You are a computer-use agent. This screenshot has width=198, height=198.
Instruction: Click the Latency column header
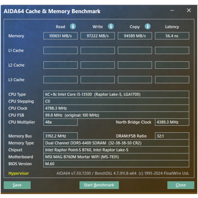click(x=172, y=27)
